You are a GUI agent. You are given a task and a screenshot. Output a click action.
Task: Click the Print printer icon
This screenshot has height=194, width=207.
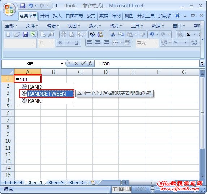[x=64, y=34]
